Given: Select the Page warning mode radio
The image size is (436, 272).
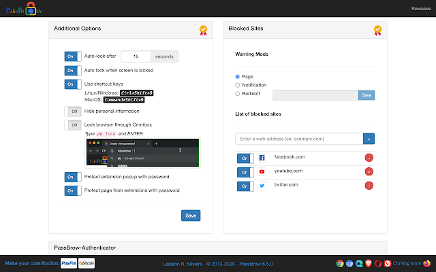Looking at the screenshot, I should 238,77.
